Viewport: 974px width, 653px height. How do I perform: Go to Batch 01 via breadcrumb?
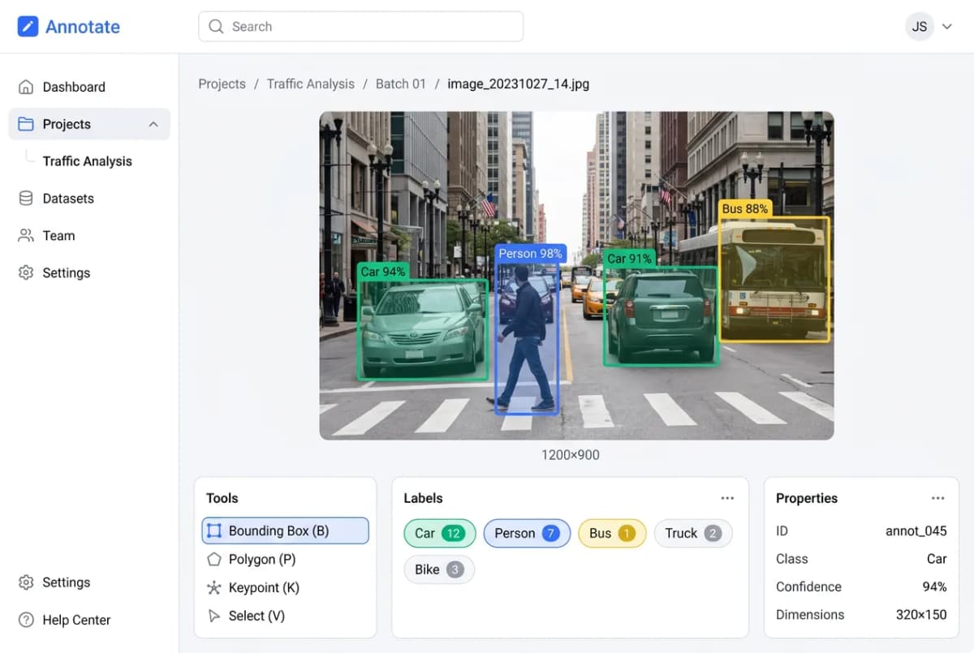point(400,84)
